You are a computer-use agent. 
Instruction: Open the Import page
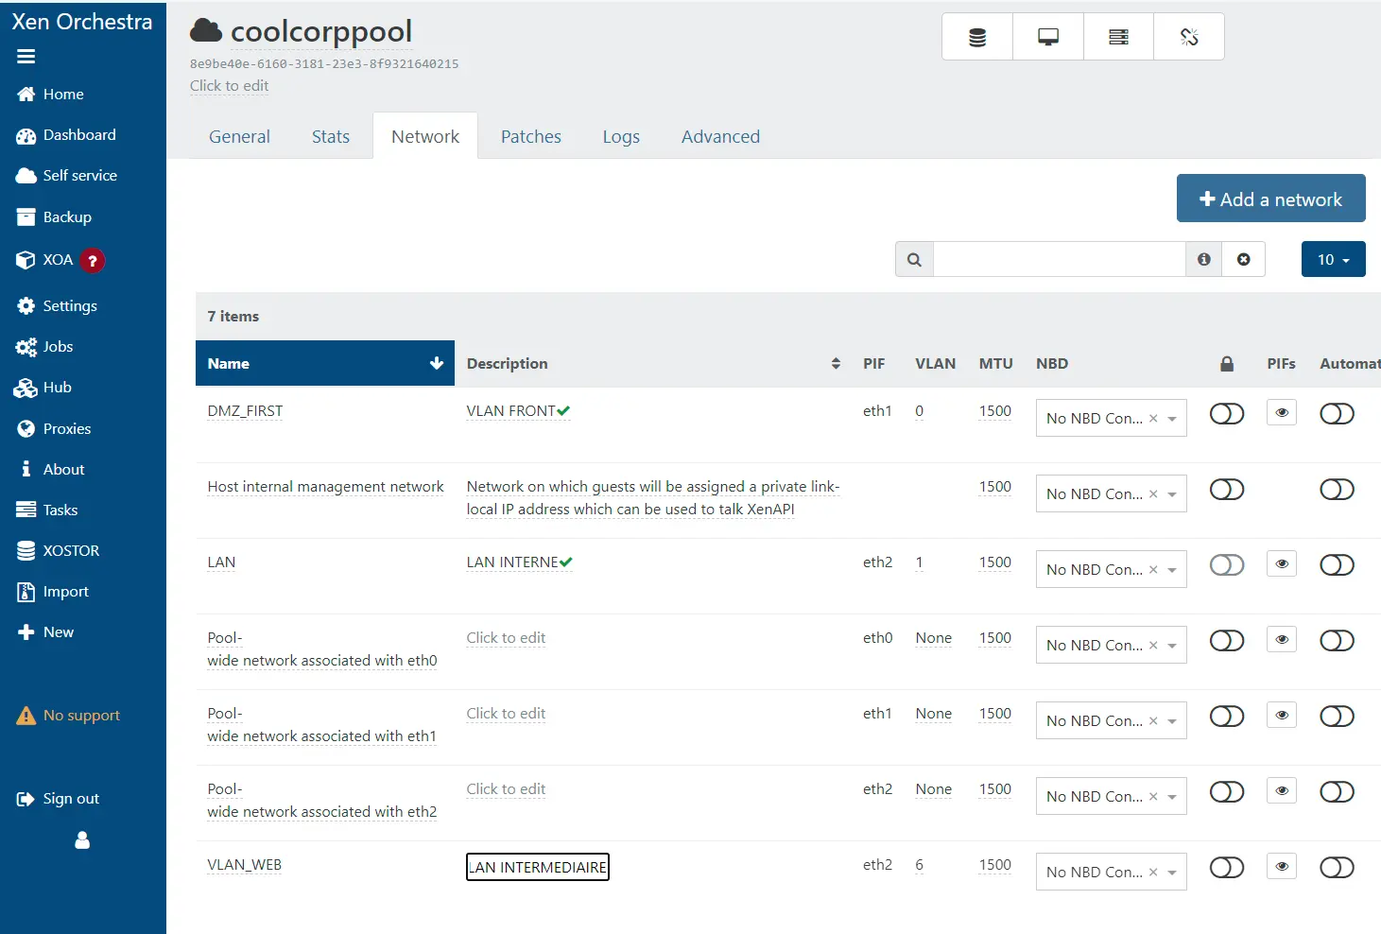coord(54,592)
